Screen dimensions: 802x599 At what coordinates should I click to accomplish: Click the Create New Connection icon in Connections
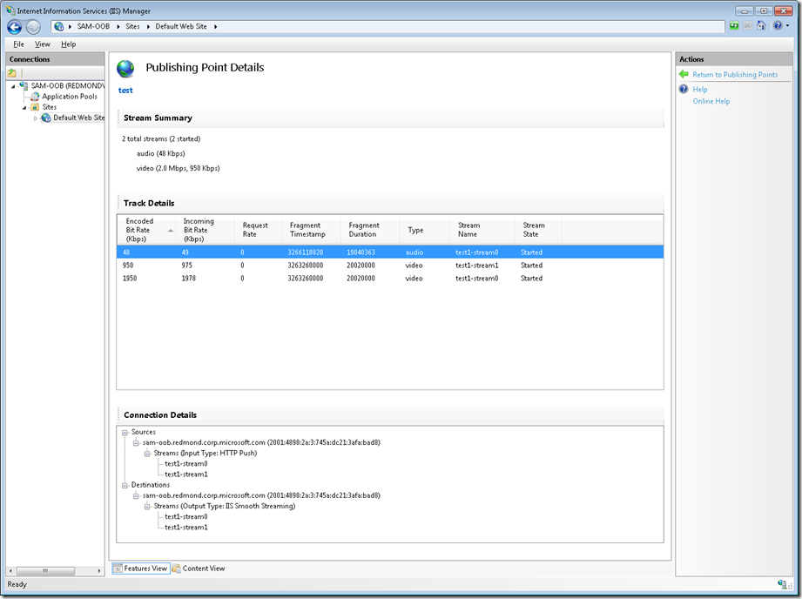12,73
